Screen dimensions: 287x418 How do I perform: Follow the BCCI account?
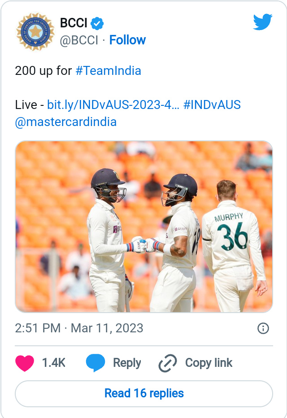point(127,40)
